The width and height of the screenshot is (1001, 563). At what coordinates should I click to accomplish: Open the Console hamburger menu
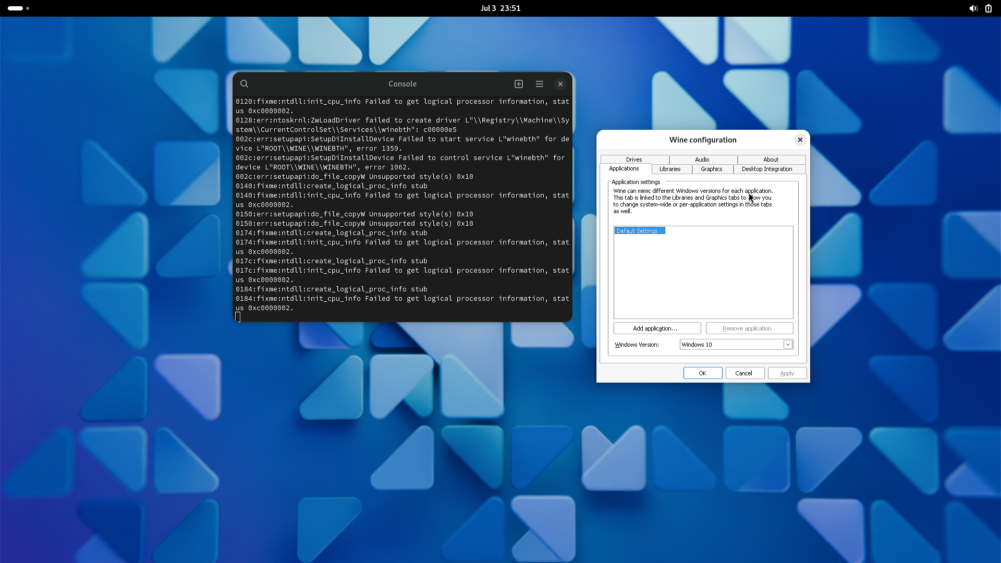click(x=540, y=84)
